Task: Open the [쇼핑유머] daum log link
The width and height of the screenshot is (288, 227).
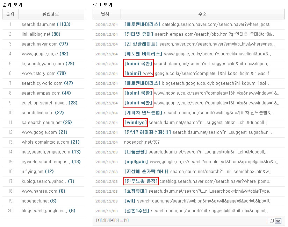Action: (x=198, y=191)
